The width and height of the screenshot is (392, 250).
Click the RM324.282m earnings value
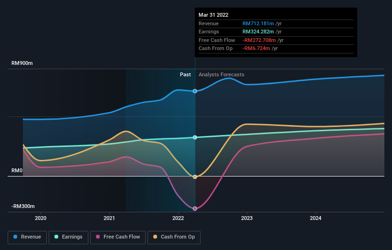coord(258,31)
